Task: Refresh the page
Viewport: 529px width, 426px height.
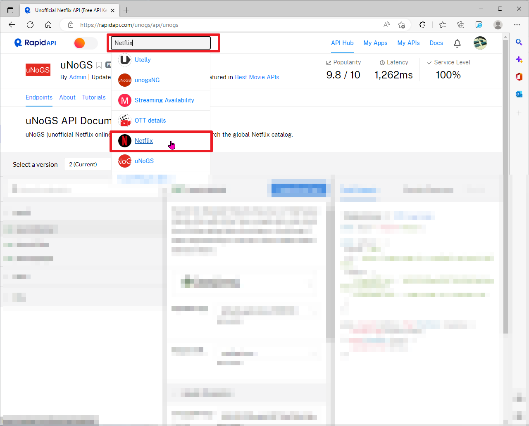Action: click(x=30, y=25)
